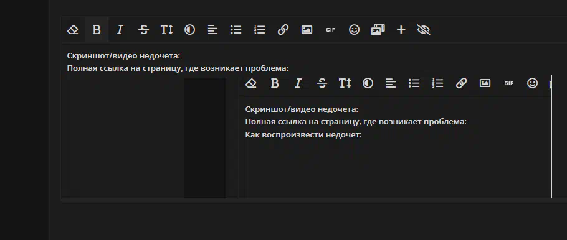Click Italic icon inside the pasted screenshot
The height and width of the screenshot is (240, 567).
coord(298,83)
